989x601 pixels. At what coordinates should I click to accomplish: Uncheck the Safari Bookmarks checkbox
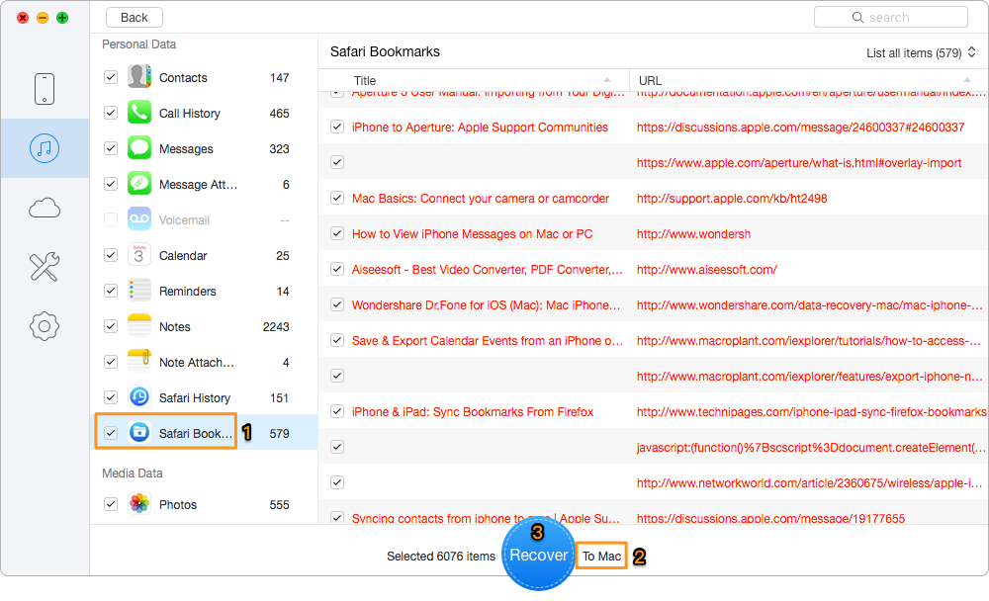[x=111, y=433]
